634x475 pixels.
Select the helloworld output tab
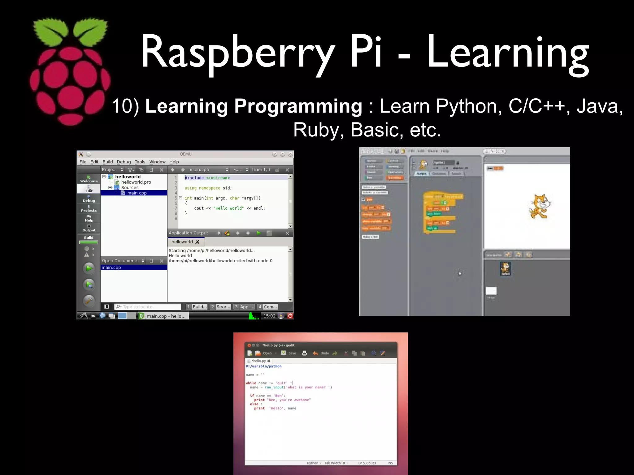click(x=186, y=242)
